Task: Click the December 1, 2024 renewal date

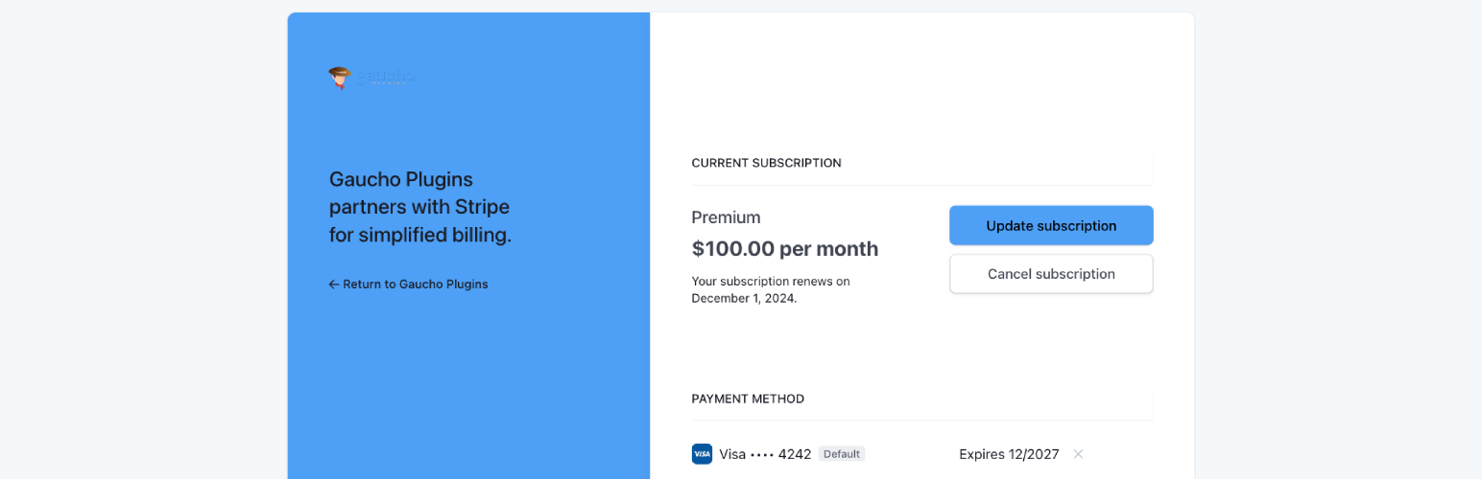Action: tap(743, 298)
